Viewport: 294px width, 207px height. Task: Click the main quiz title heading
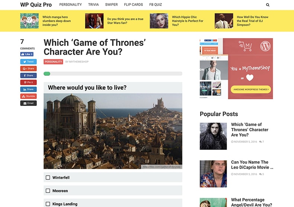pos(95,47)
